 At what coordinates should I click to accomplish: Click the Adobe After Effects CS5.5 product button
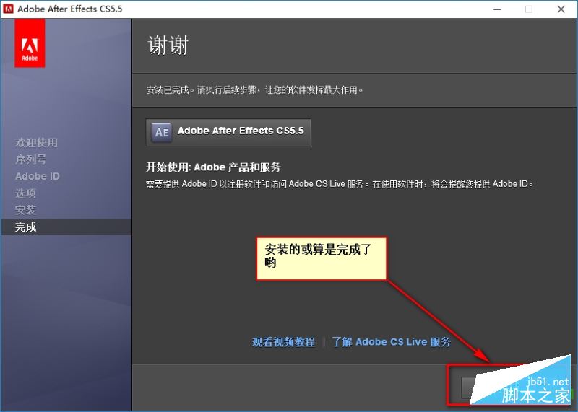(228, 132)
